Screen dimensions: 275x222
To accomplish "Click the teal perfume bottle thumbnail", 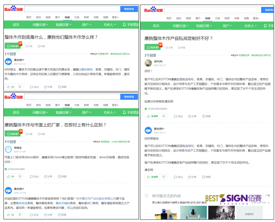I will coord(193,213).
